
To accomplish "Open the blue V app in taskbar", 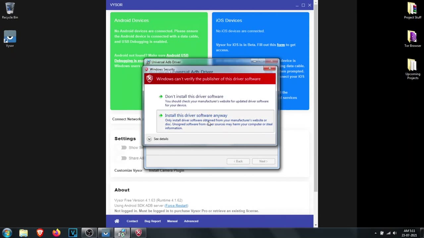I will pos(73,233).
